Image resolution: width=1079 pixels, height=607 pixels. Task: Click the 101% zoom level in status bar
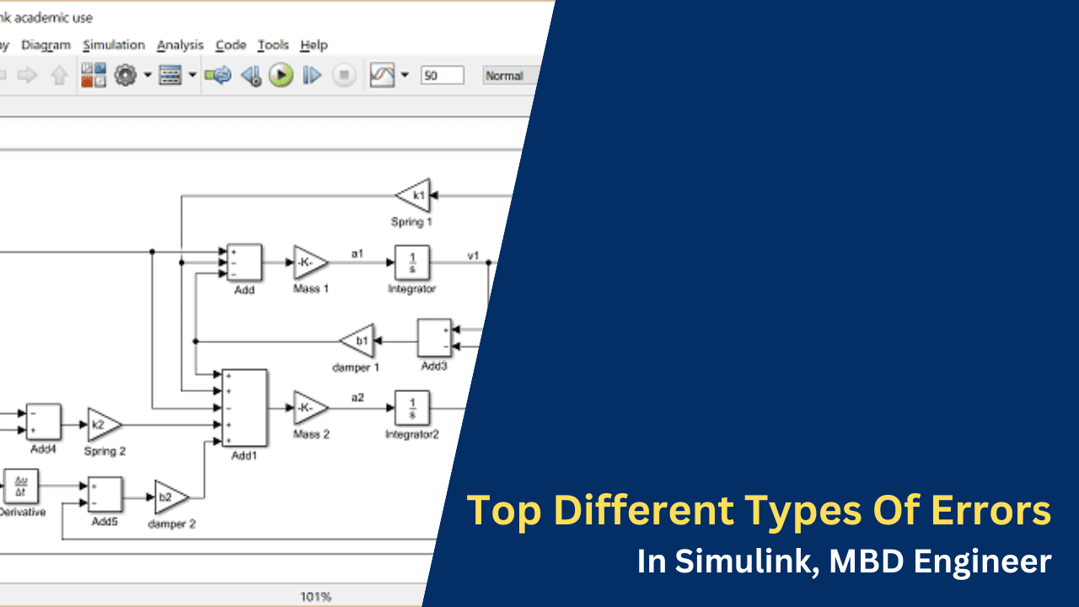pyautogui.click(x=316, y=597)
